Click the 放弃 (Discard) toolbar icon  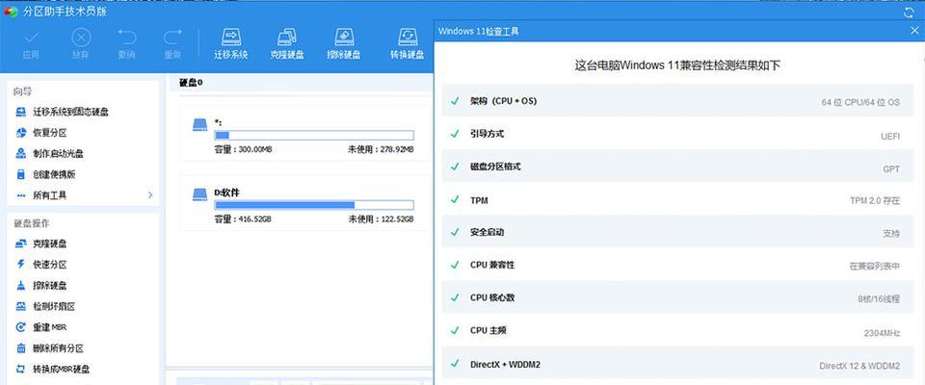pos(81,43)
